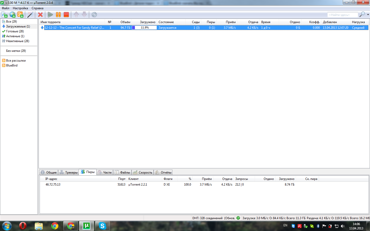The width and height of the screenshot is (370, 231).
Task: Click the Add RSS Feed toolbar icon
Action: (20, 15)
